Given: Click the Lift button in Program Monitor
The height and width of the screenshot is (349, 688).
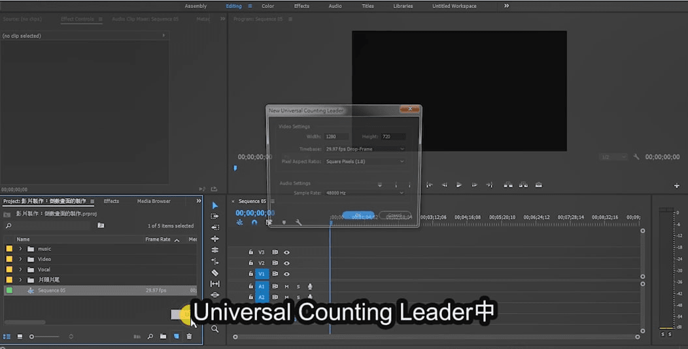Looking at the screenshot, I should coord(508,185).
